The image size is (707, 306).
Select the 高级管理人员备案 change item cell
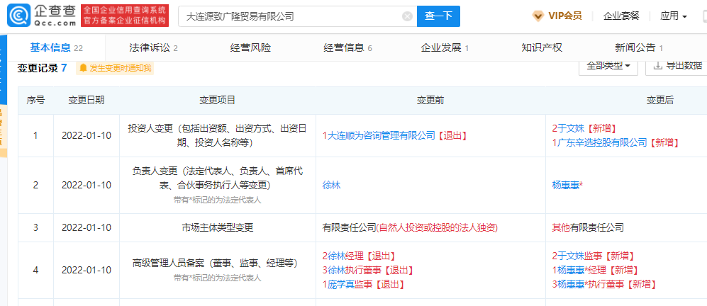coord(217,271)
